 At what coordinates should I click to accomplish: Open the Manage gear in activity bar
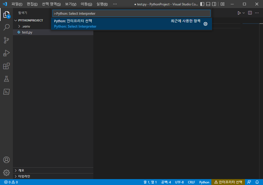(6, 173)
